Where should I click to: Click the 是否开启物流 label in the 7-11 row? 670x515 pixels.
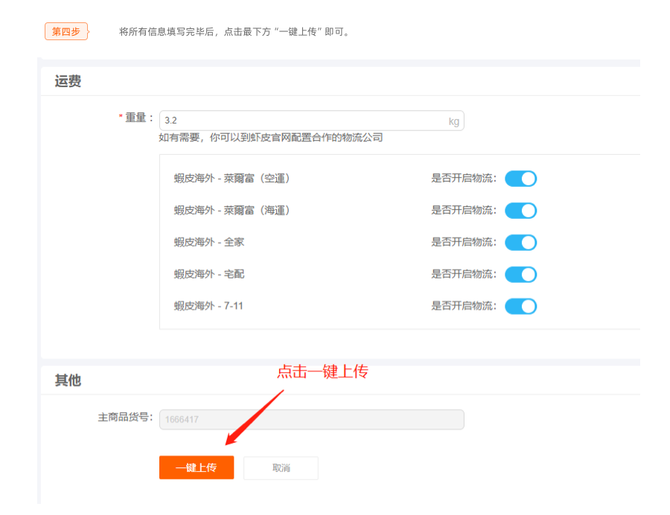point(464,306)
